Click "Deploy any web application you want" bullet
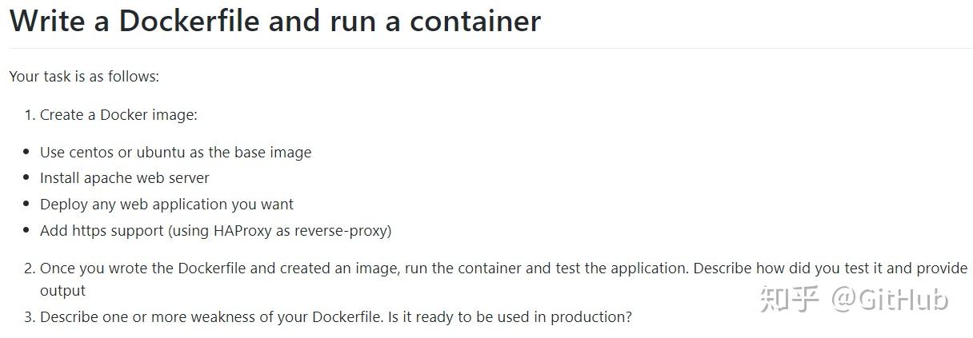The height and width of the screenshot is (338, 973). 166,205
